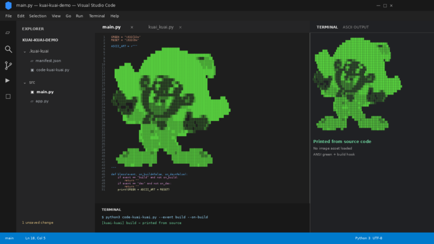This screenshot has height=244, width=434.
Task: Open the Go menu
Action: click(x=68, y=16)
